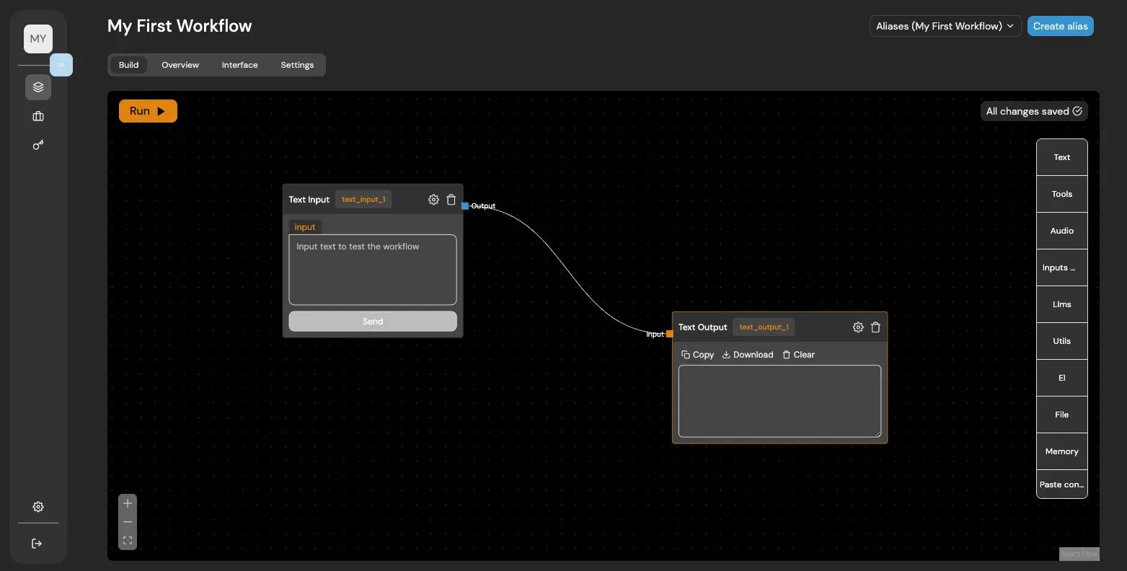Open the Audio node category
This screenshot has height=571, width=1127.
click(x=1062, y=231)
